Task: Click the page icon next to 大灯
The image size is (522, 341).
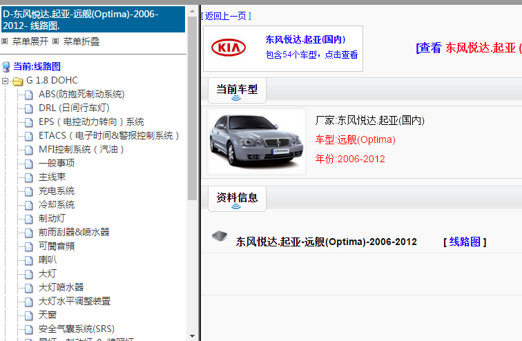Action: coord(29,274)
